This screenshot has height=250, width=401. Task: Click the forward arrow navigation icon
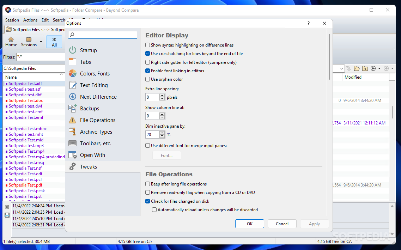click(386, 68)
